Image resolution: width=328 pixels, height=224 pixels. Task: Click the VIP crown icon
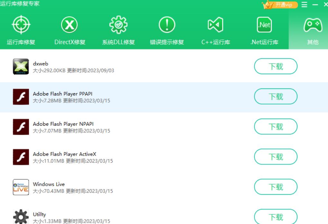point(268,5)
